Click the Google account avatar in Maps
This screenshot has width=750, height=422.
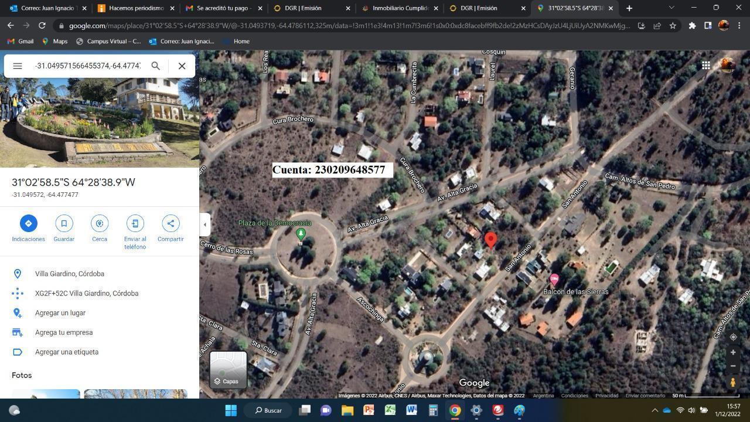coord(727,65)
